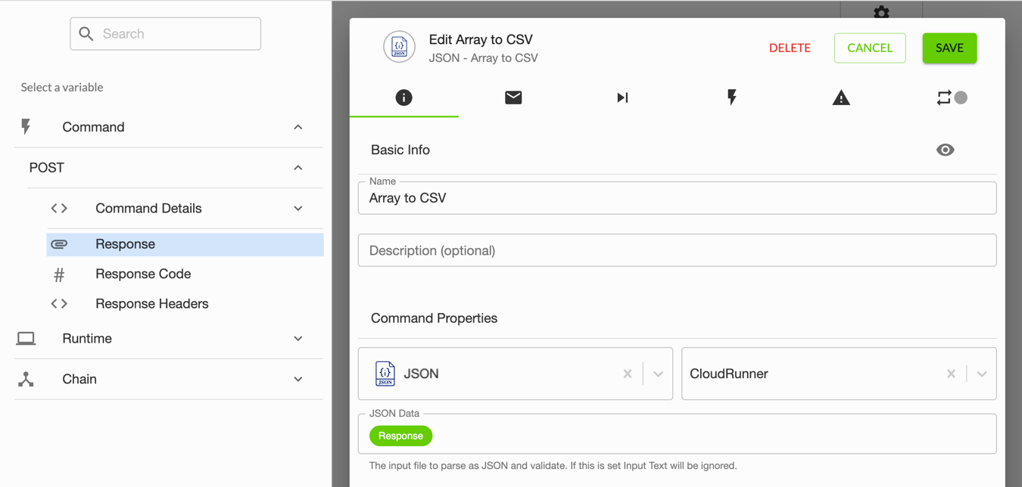Click the Chain label
1022x487 pixels.
click(x=79, y=379)
